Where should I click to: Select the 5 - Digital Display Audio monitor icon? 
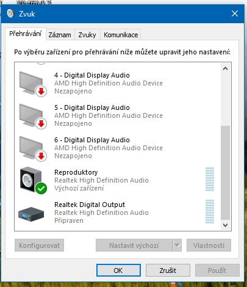[33, 116]
